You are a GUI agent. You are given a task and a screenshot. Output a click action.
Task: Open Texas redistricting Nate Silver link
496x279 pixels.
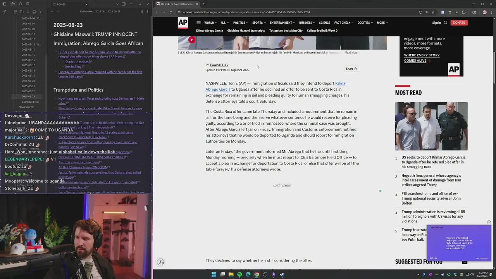101,101
